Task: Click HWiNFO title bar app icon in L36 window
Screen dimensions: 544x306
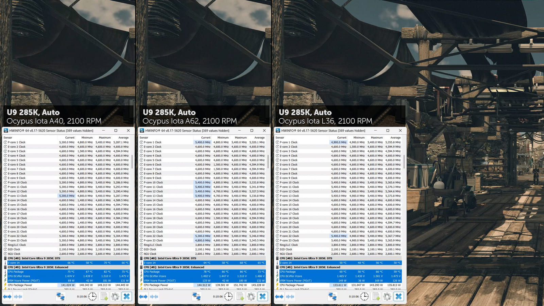Action: click(x=278, y=131)
